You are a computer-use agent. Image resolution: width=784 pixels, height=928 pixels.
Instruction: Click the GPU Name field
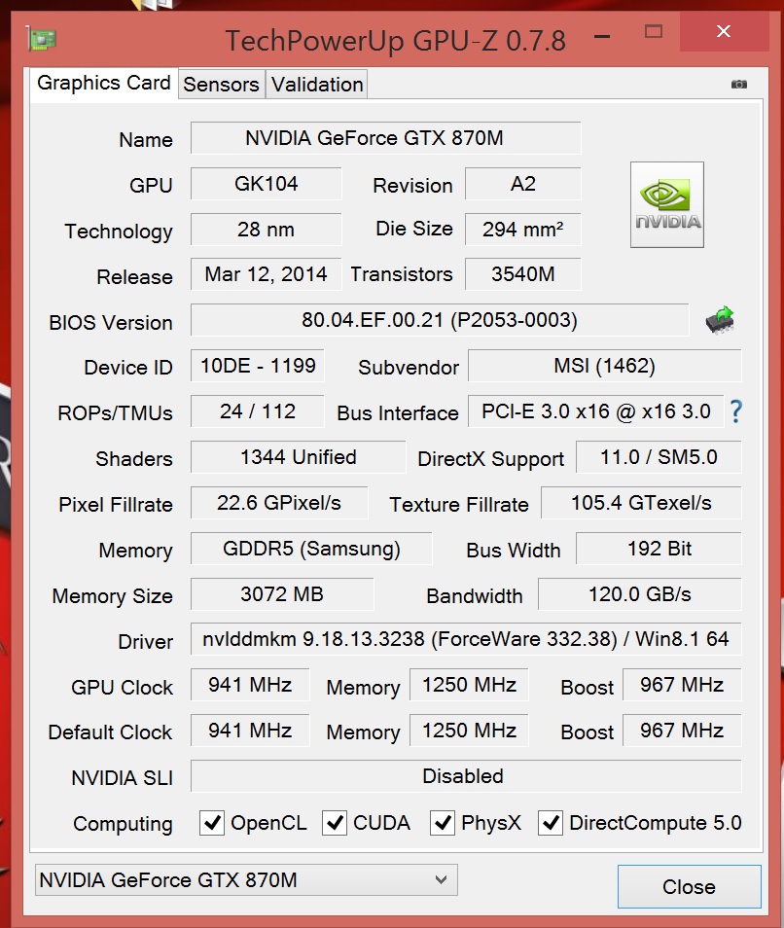pos(385,138)
